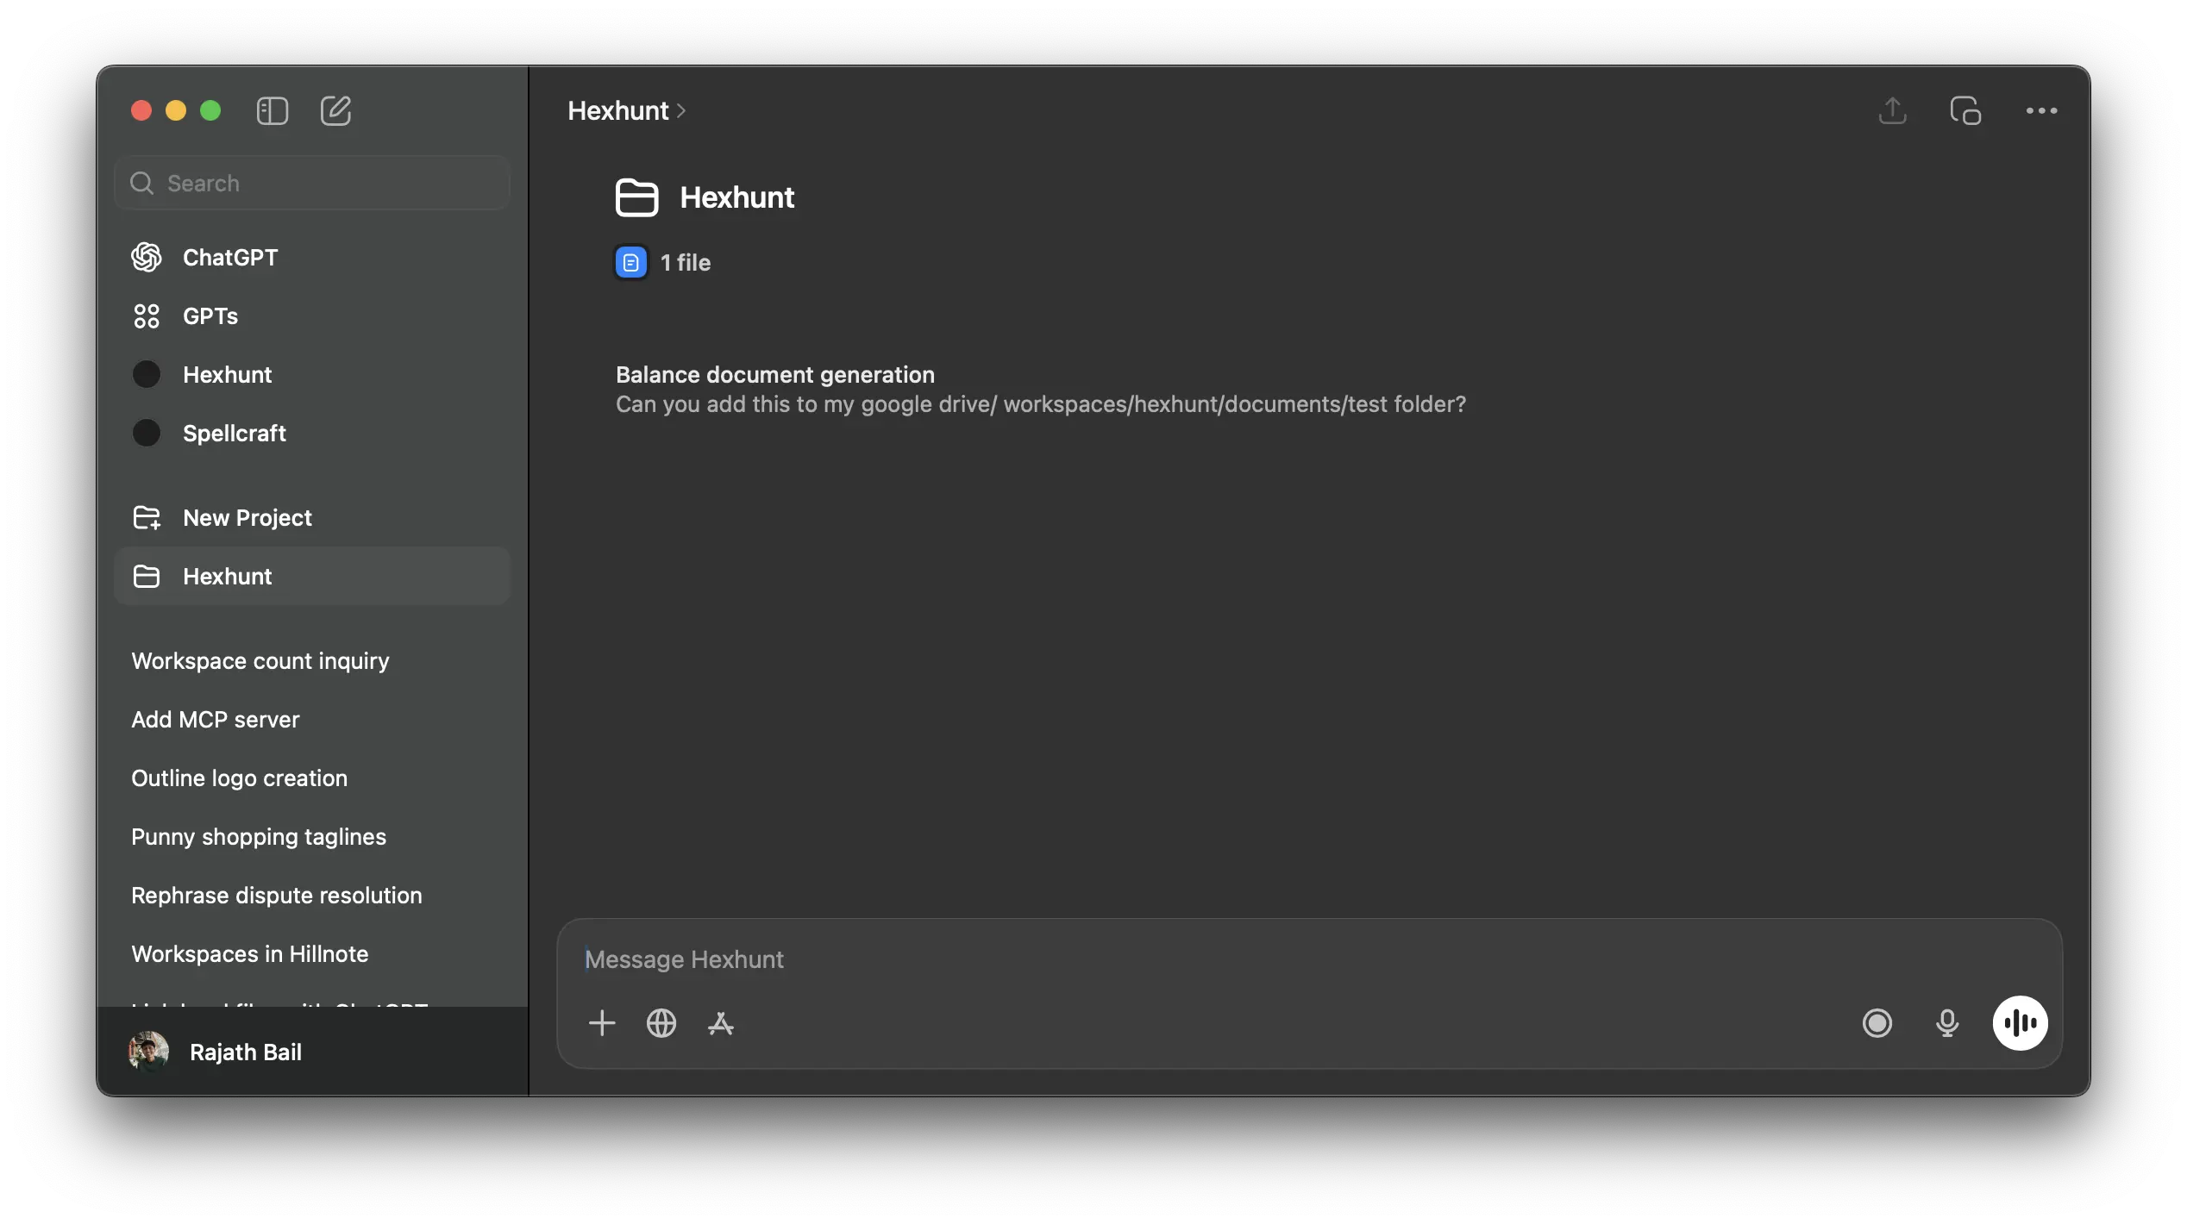Expand the Hexhunt title chevron
Image resolution: width=2187 pixels, height=1224 pixels.
click(681, 111)
